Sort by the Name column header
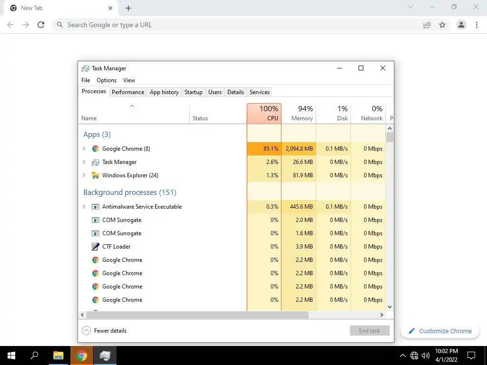Viewport: 487px width, 365px height. point(134,114)
